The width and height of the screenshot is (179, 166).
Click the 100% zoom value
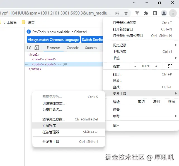(x=146, y=66)
